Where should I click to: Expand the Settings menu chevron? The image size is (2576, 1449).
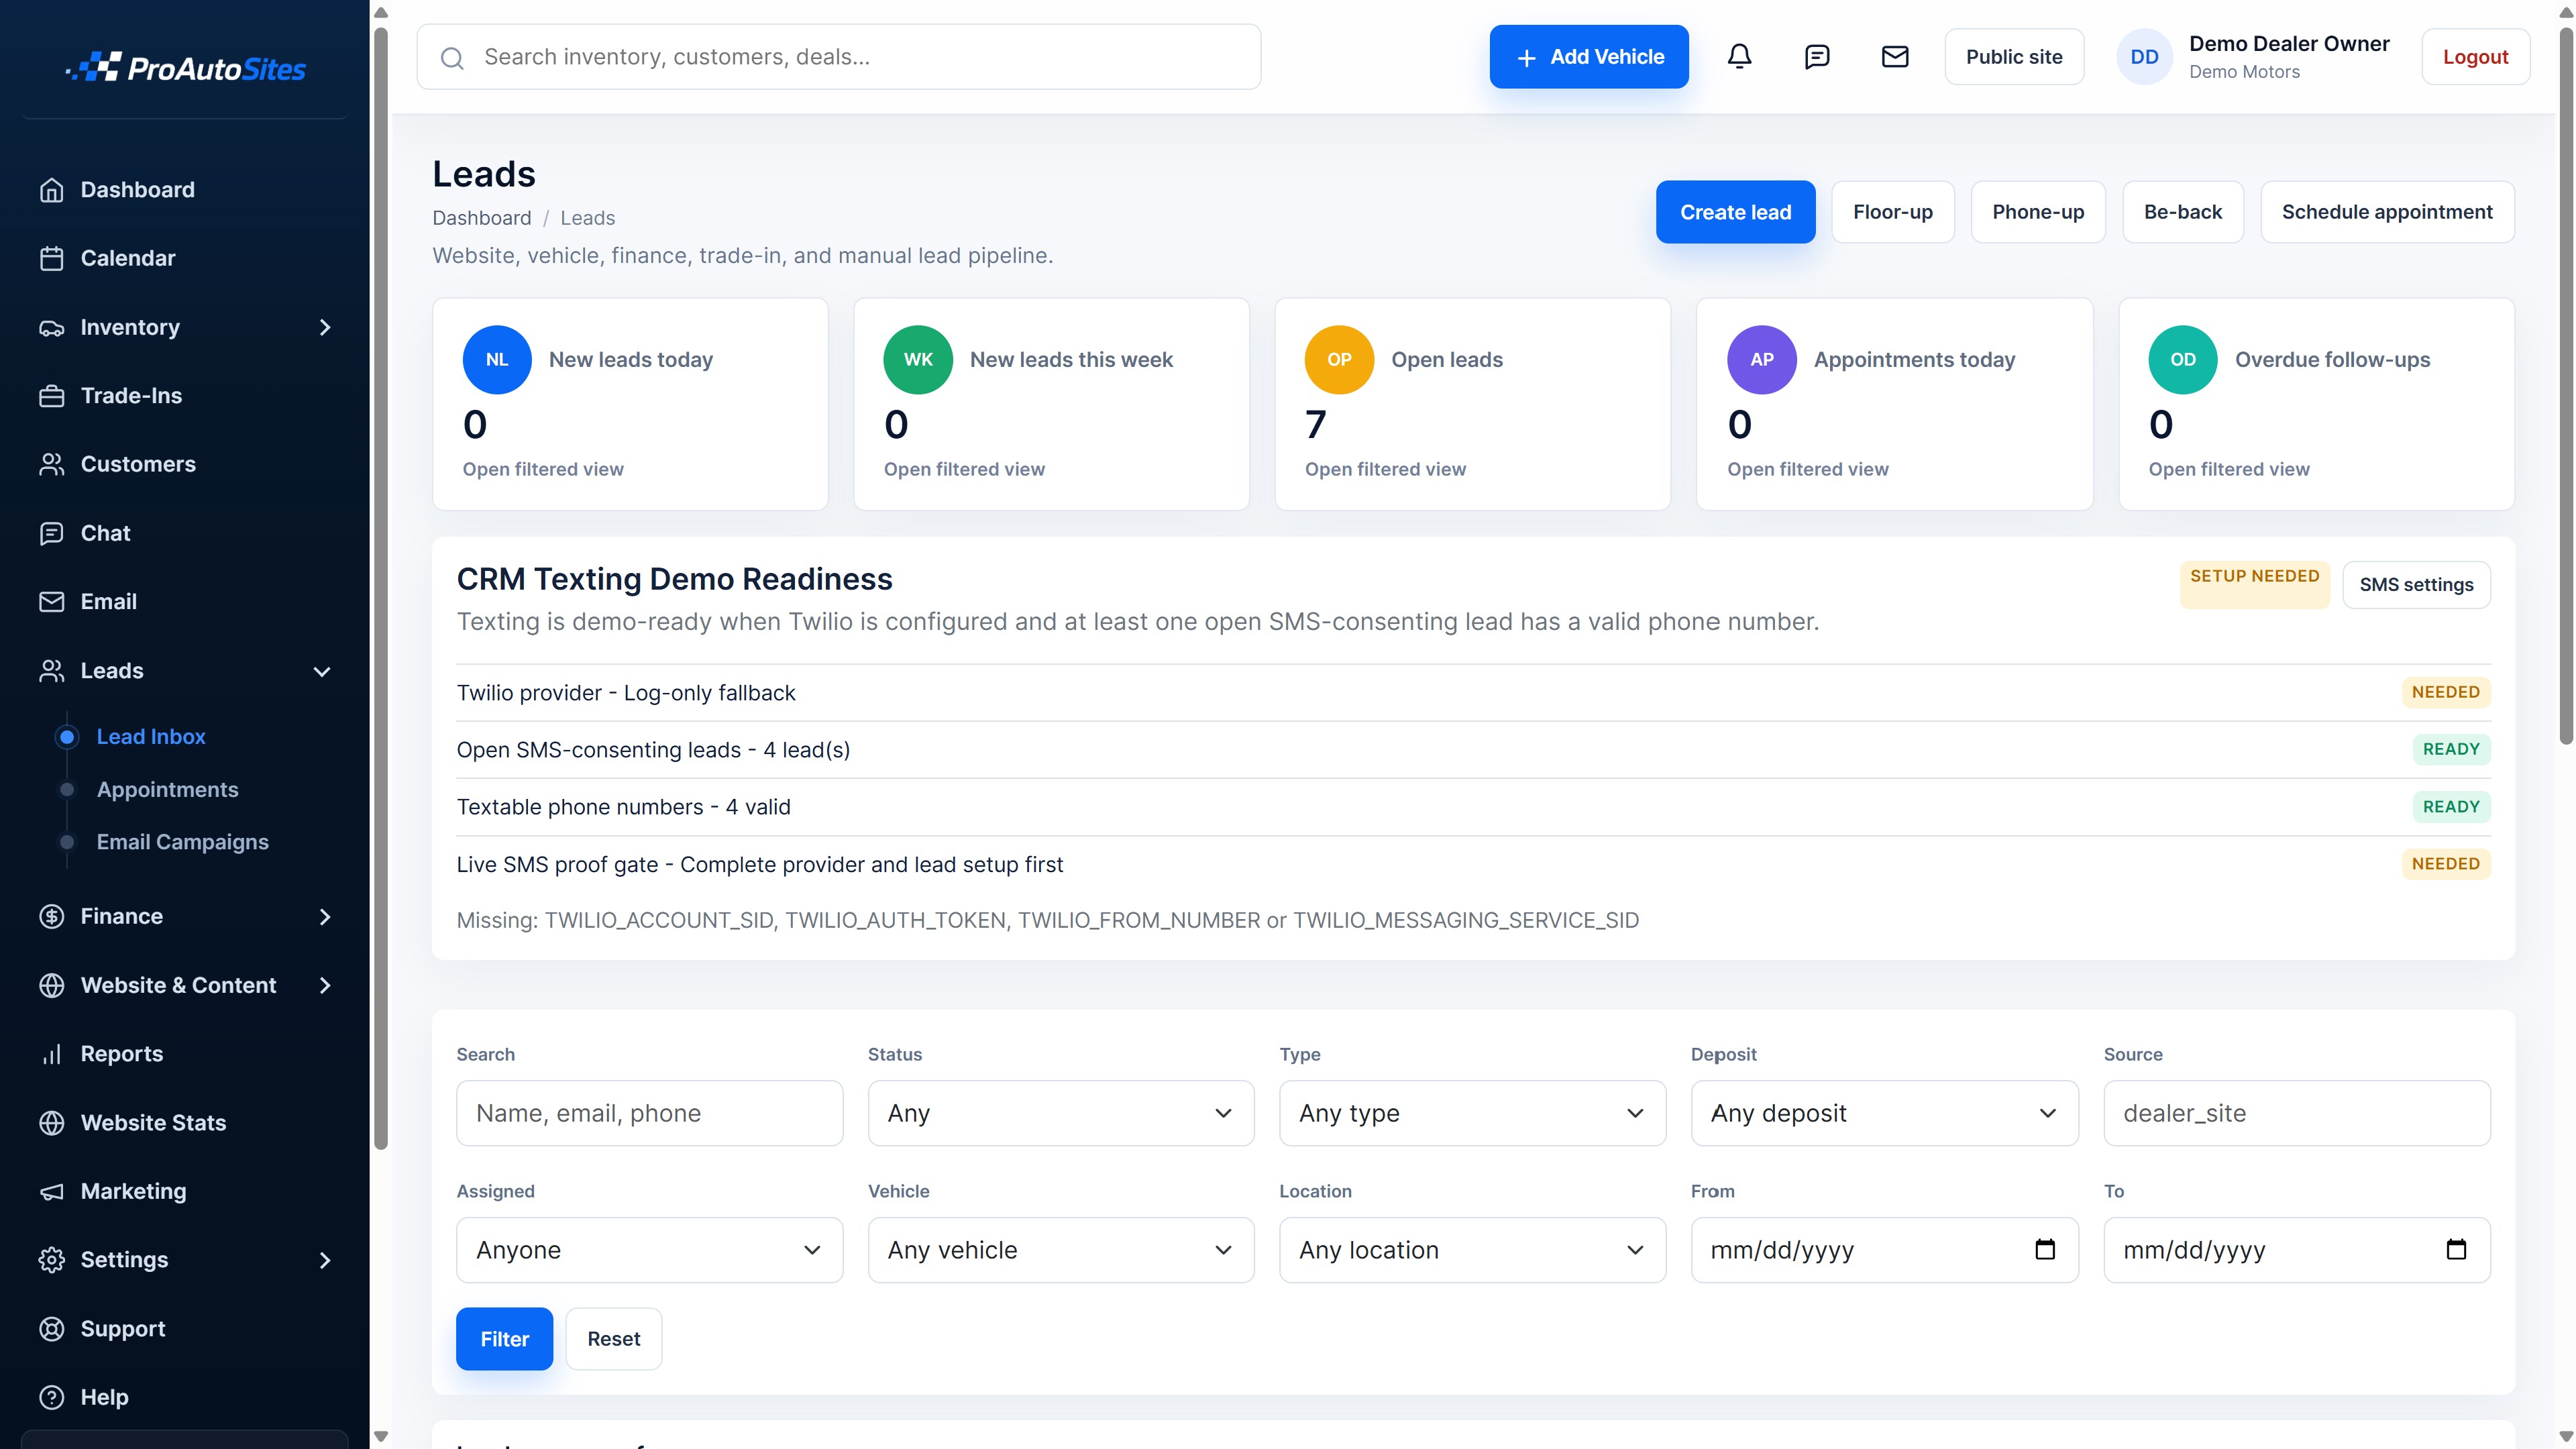pyautogui.click(x=324, y=1260)
